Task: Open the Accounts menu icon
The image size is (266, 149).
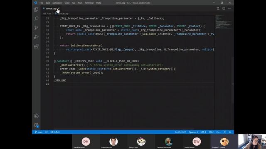Action: [x=36, y=116]
